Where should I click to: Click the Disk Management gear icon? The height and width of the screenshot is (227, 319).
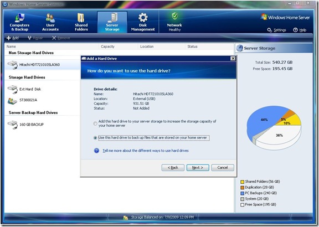coord(143,18)
